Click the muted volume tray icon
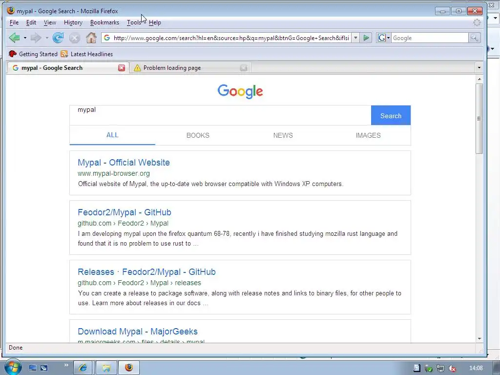Screen dimensions: 500x375 pos(452,368)
